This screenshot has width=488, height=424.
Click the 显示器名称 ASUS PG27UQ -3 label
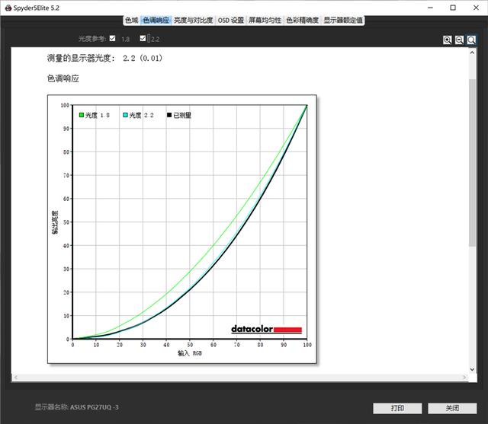[x=76, y=407]
